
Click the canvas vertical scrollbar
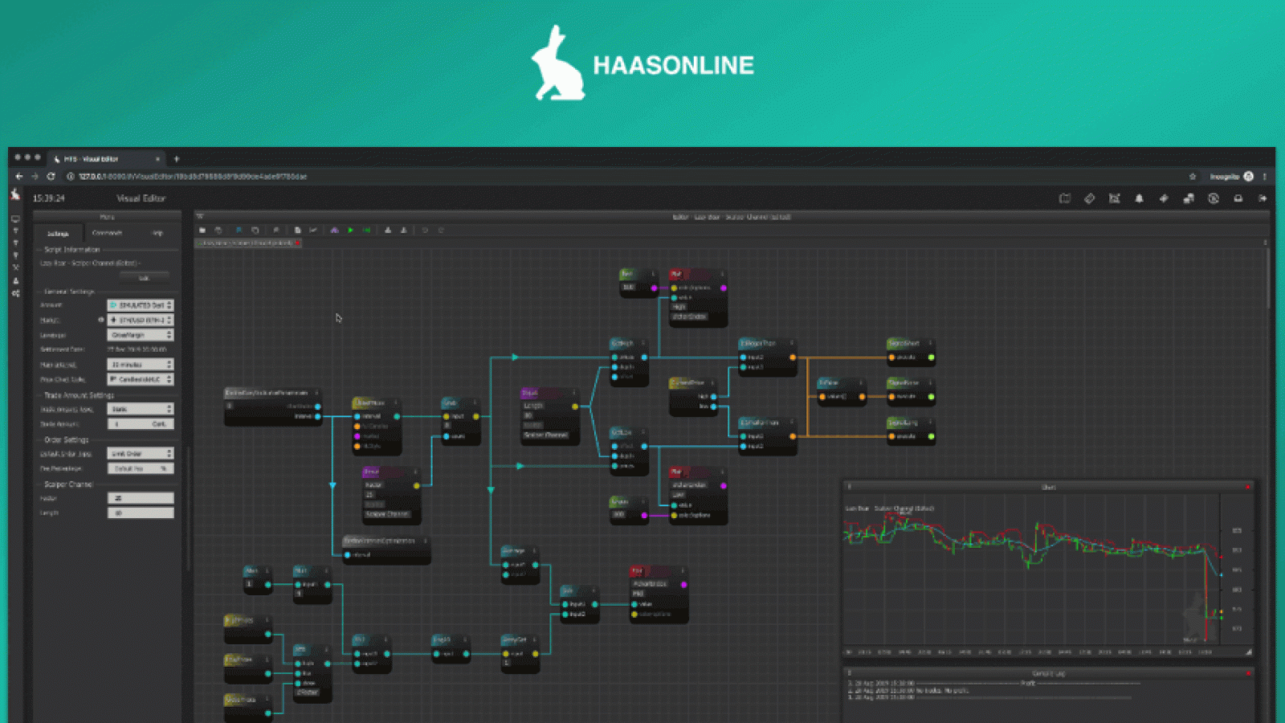[x=1268, y=279]
